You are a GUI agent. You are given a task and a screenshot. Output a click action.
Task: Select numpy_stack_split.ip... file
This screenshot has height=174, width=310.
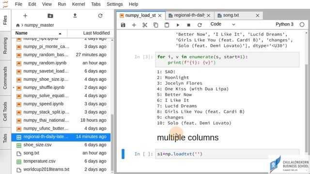click(x=62, y=112)
